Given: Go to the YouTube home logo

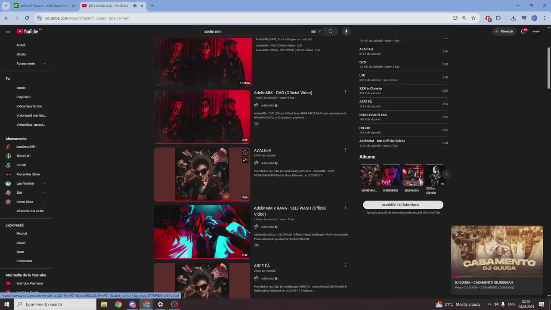Looking at the screenshot, I should click(x=28, y=31).
